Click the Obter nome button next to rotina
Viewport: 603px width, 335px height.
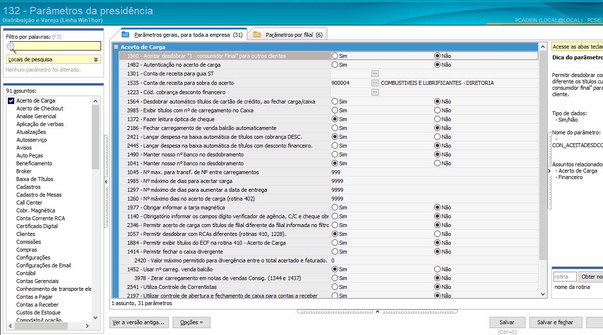click(591, 277)
